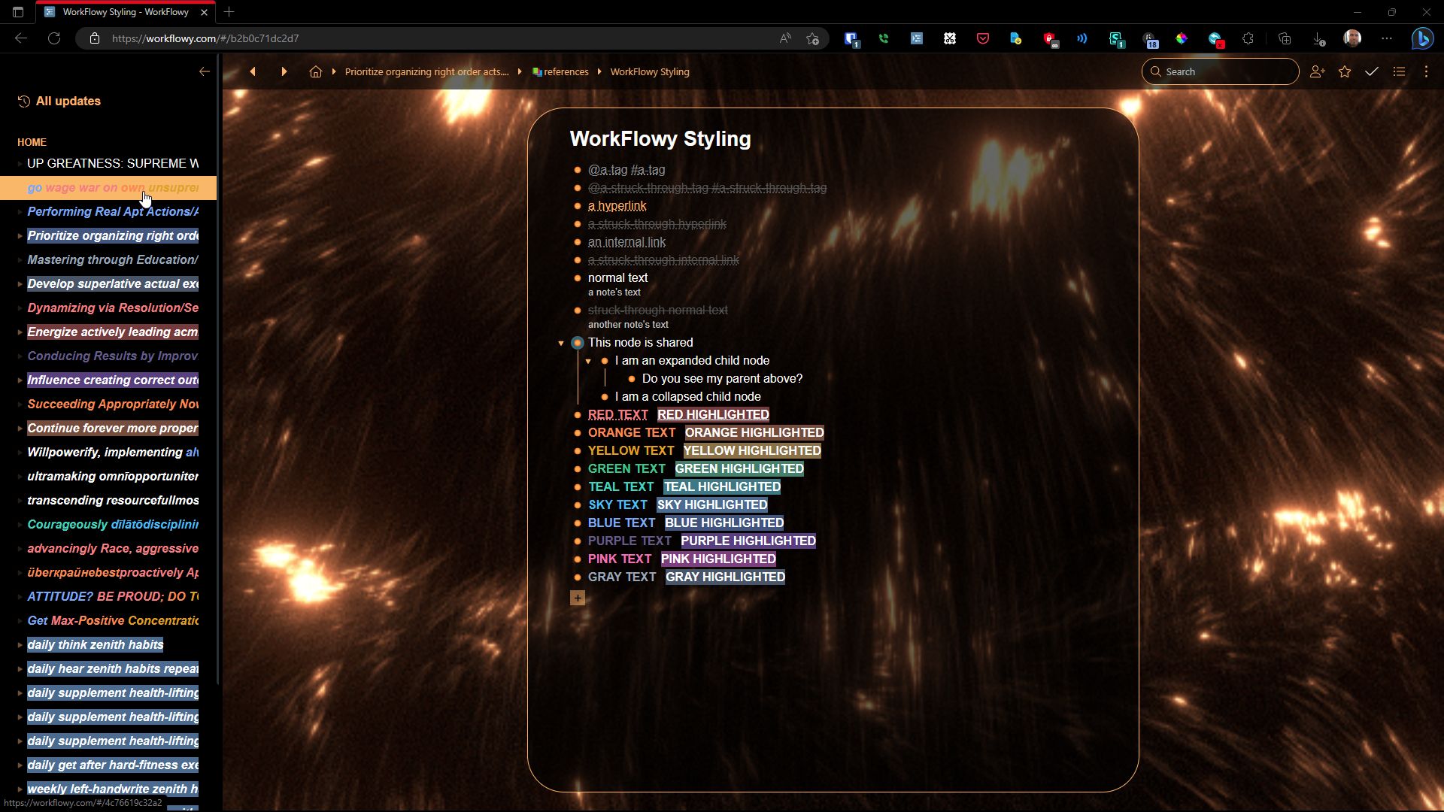Click the 'WorkFlowy Styling' breadcrumb
1444x812 pixels.
click(x=650, y=71)
